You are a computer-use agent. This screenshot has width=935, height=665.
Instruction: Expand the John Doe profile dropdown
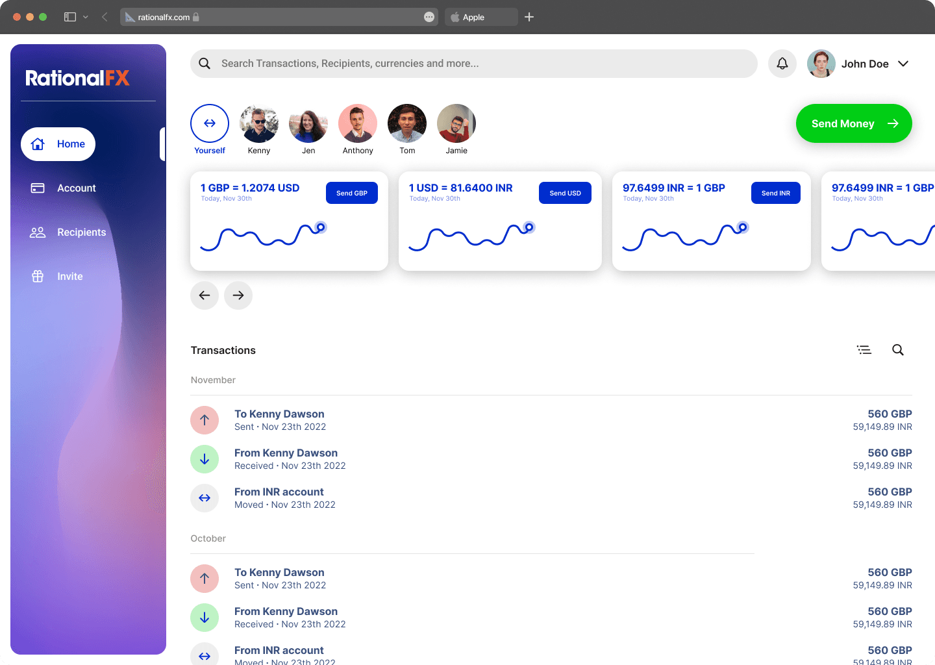point(903,64)
